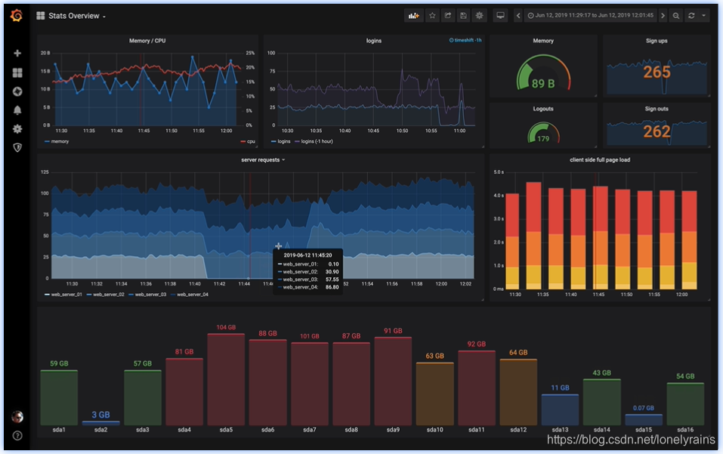This screenshot has width=723, height=454.
Task: Click the sda7 101 GB bar
Action: (310, 384)
